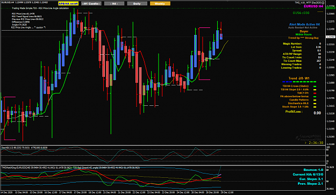Click the Lot Size value 2.36
This screenshot has width=336, height=195.
(318, 47)
